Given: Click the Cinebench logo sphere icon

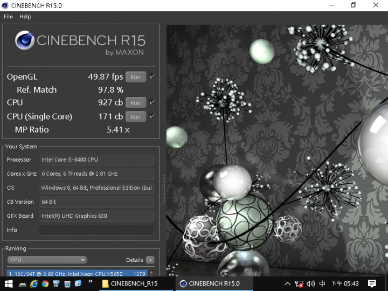Looking at the screenshot, I should coord(24,40).
